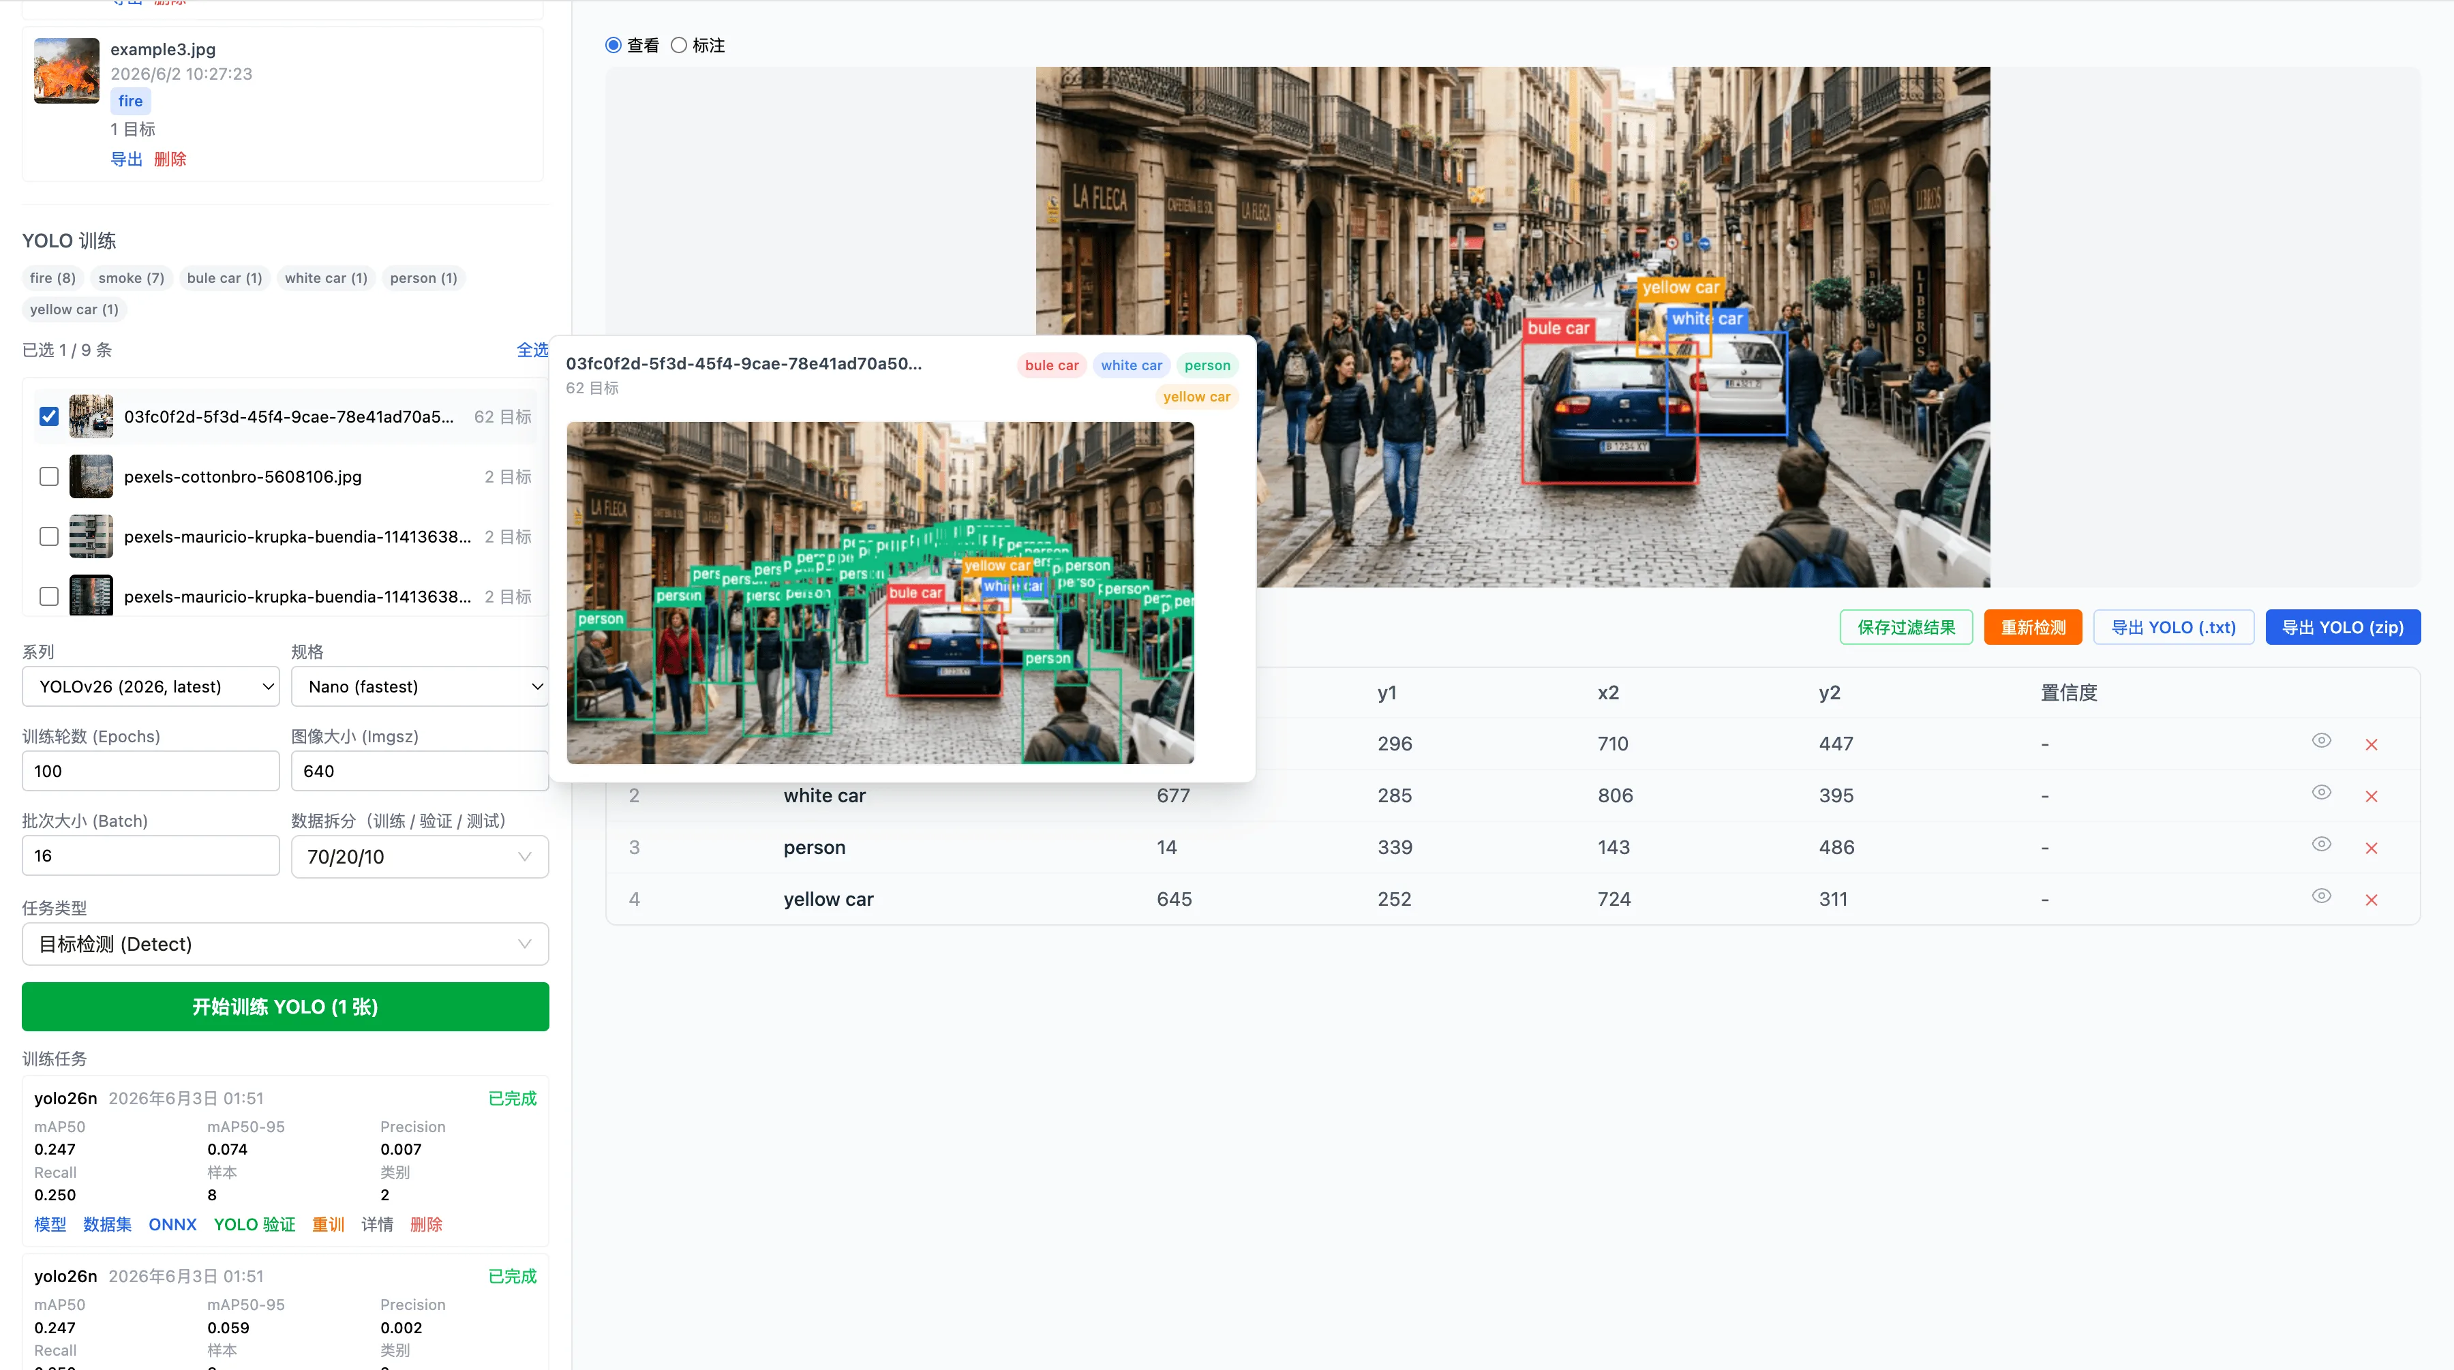
Task: Select the 查看 view mode radio
Action: click(x=613, y=45)
